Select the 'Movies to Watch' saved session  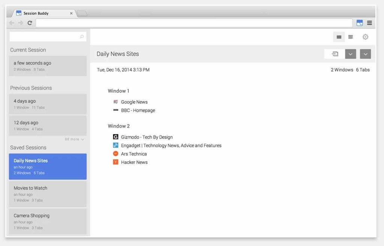click(x=48, y=194)
